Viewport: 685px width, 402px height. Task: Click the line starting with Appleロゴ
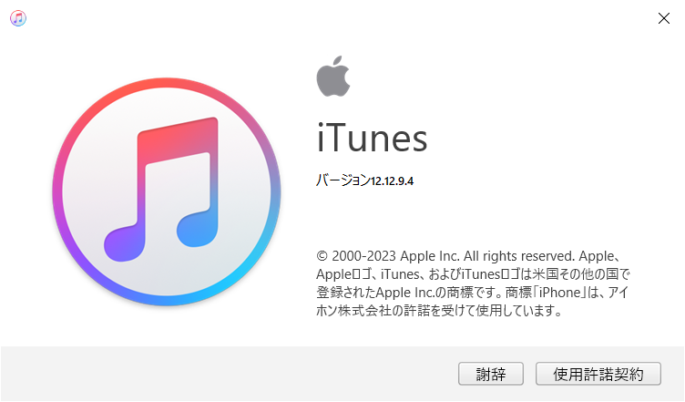pos(473,274)
